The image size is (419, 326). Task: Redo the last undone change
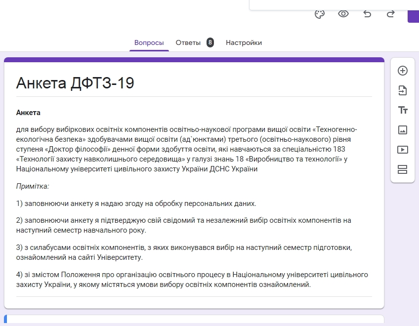(391, 14)
